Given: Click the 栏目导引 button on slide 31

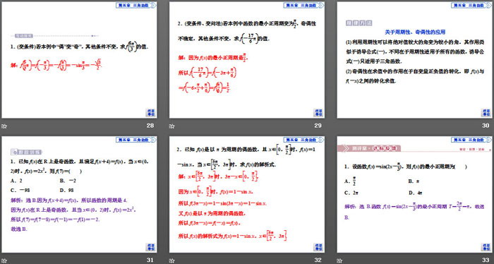Looking at the screenshot, I should (150, 246).
